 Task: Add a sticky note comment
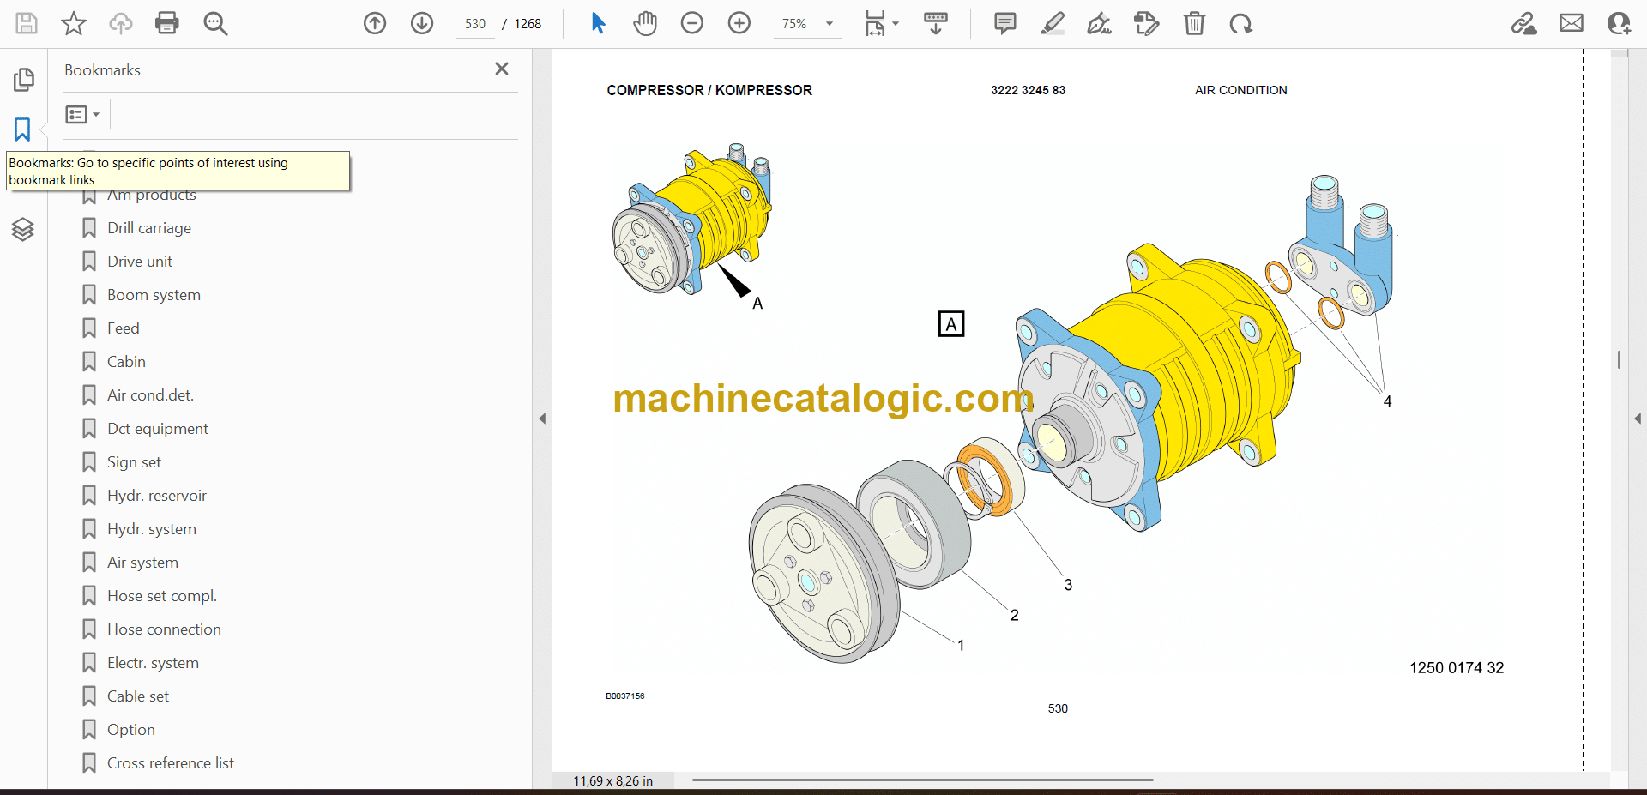(1004, 23)
